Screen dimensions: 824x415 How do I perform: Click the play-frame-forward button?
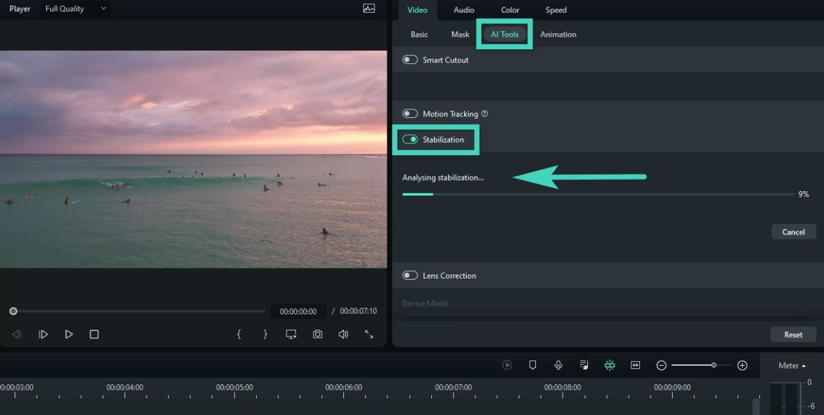coord(43,334)
